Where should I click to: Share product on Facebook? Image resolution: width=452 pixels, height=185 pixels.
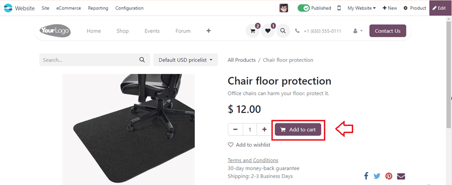(366, 176)
